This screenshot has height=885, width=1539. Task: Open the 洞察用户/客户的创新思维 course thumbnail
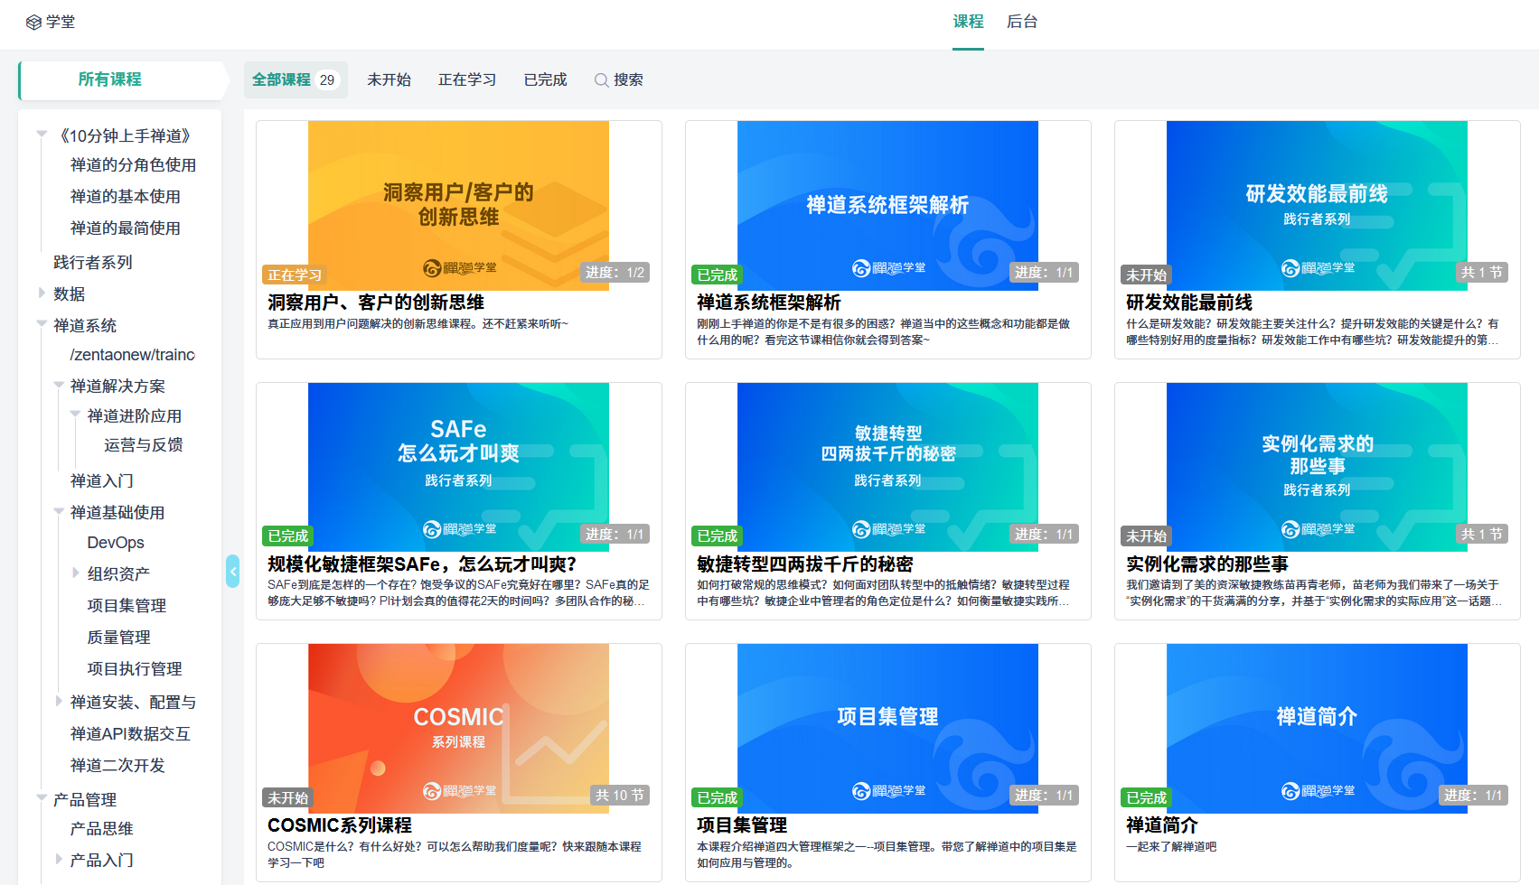[x=458, y=204]
